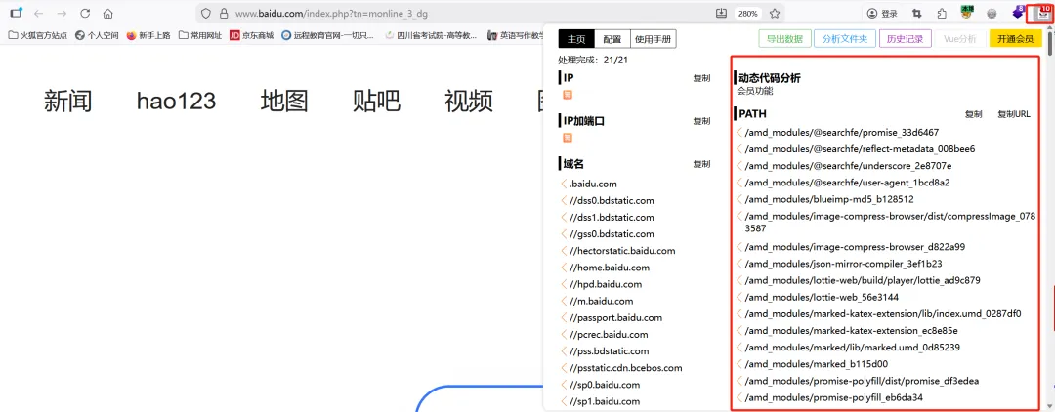Click the Firefox View icon left of Back

tap(17, 13)
